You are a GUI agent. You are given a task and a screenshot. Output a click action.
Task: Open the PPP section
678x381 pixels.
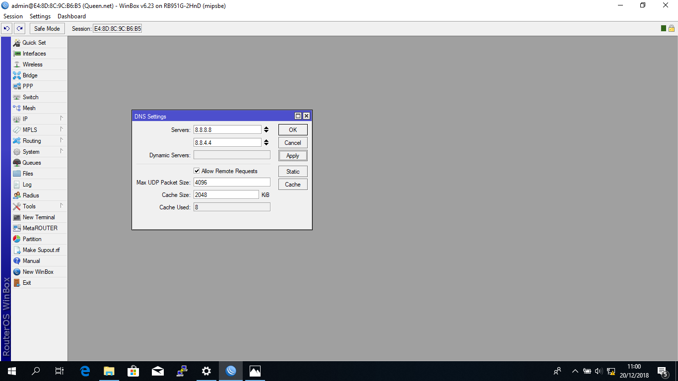(39, 86)
